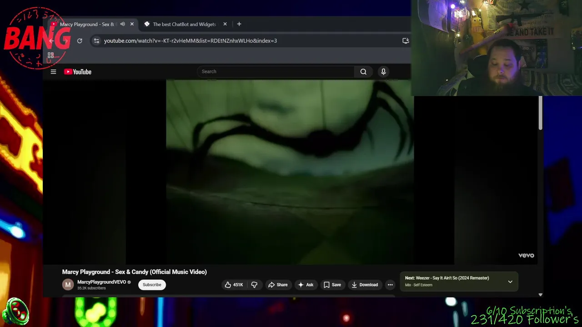This screenshot has height=327, width=582.
Task: Open the Ask AI button
Action: pyautogui.click(x=306, y=285)
